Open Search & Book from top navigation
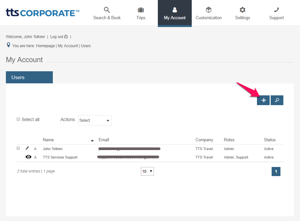 click(x=107, y=13)
